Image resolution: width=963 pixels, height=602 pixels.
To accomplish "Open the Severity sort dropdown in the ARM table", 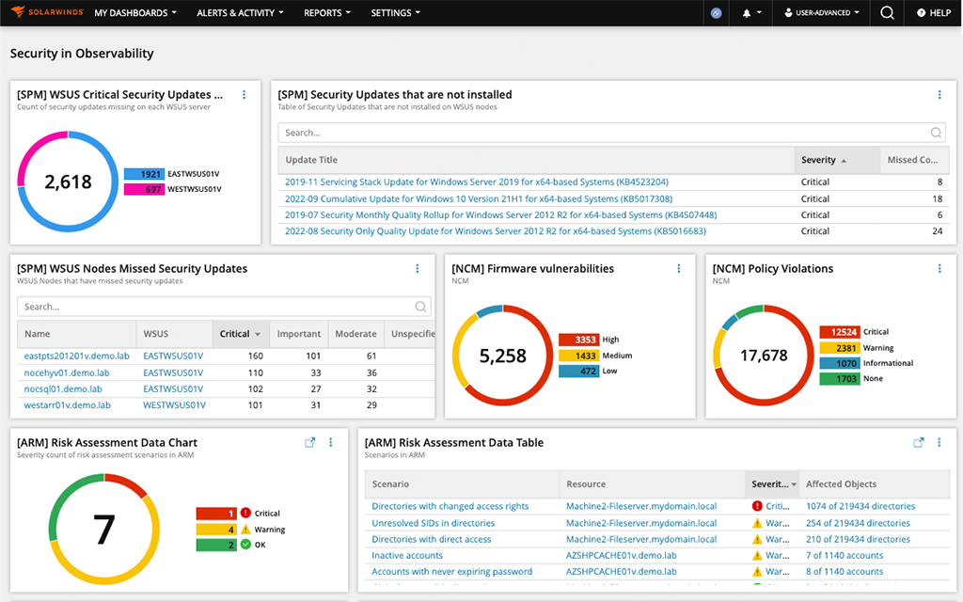I will point(796,483).
